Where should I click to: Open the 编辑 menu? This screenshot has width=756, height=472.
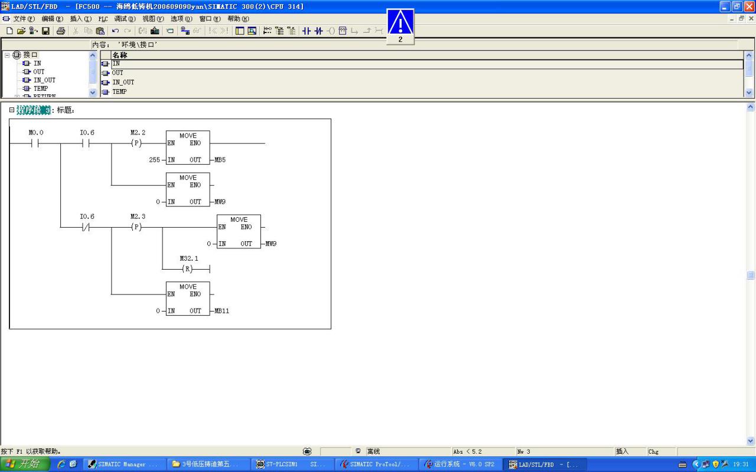[x=52, y=19]
